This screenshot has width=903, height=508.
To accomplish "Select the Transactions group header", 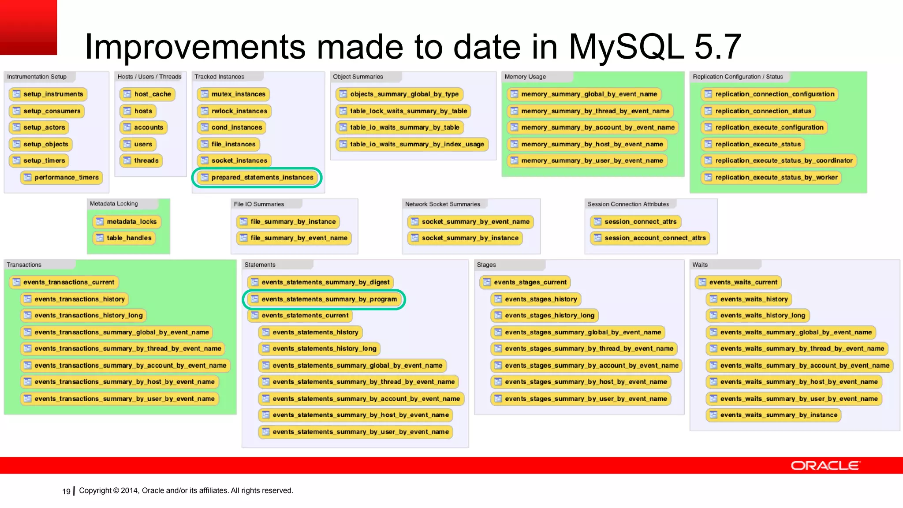I will click(24, 265).
